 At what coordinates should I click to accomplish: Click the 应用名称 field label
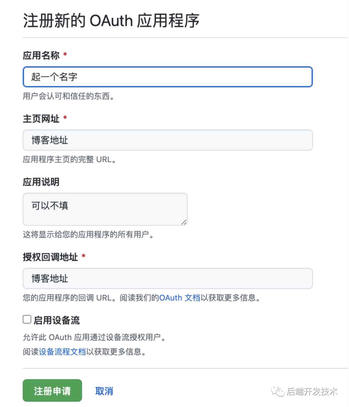point(41,55)
